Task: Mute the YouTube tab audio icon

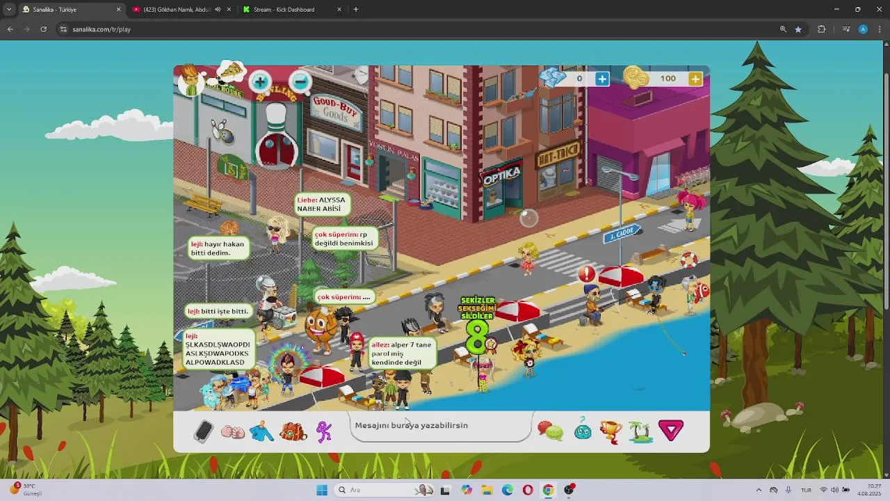Action: (x=218, y=10)
